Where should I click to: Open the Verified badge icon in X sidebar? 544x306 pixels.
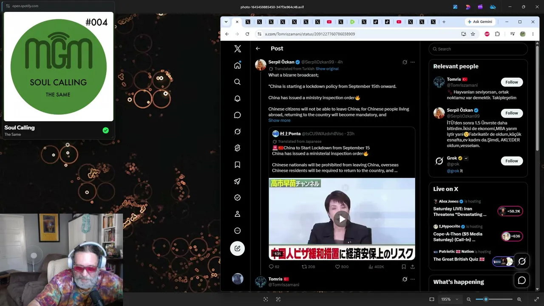pyautogui.click(x=238, y=198)
